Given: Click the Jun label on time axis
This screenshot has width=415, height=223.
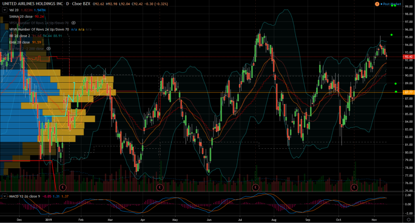Looking at the screenshot, I should (209, 220).
